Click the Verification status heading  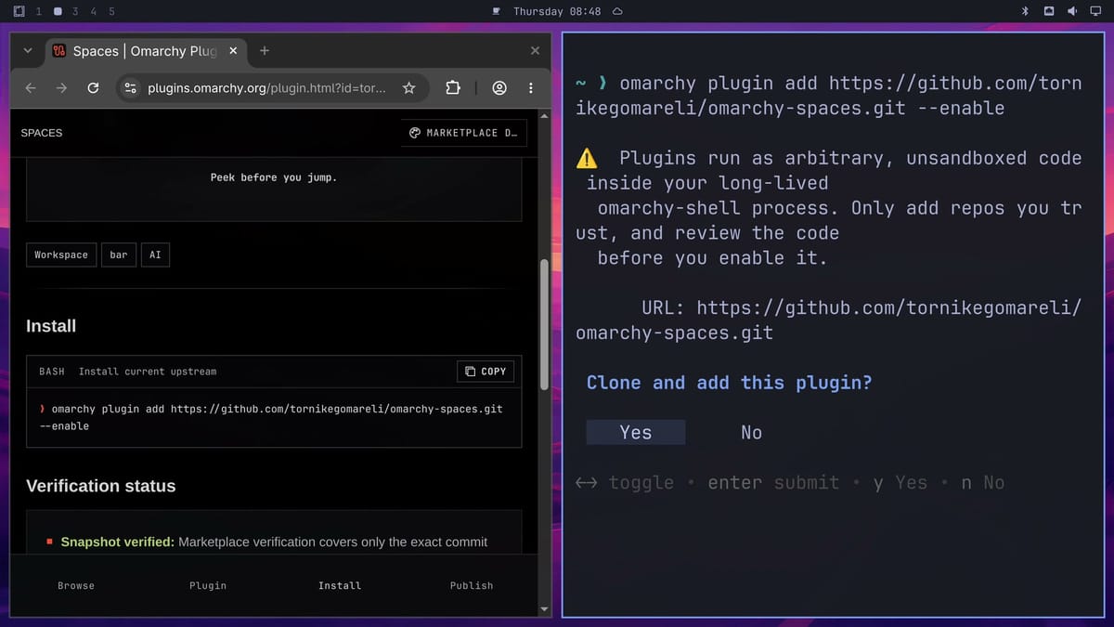pyautogui.click(x=101, y=486)
